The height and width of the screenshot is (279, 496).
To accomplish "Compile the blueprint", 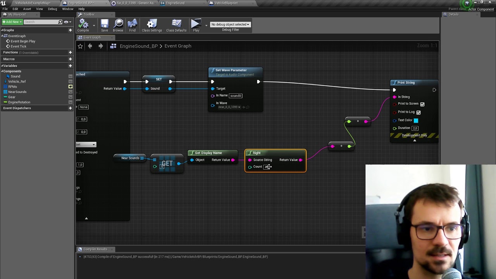I will coord(83,26).
